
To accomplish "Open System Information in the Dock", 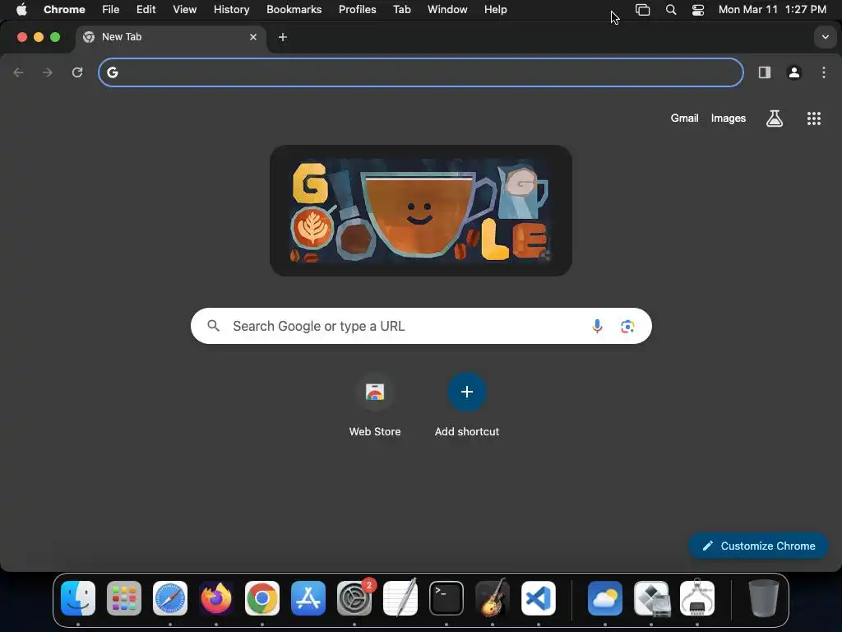I will (x=697, y=597).
